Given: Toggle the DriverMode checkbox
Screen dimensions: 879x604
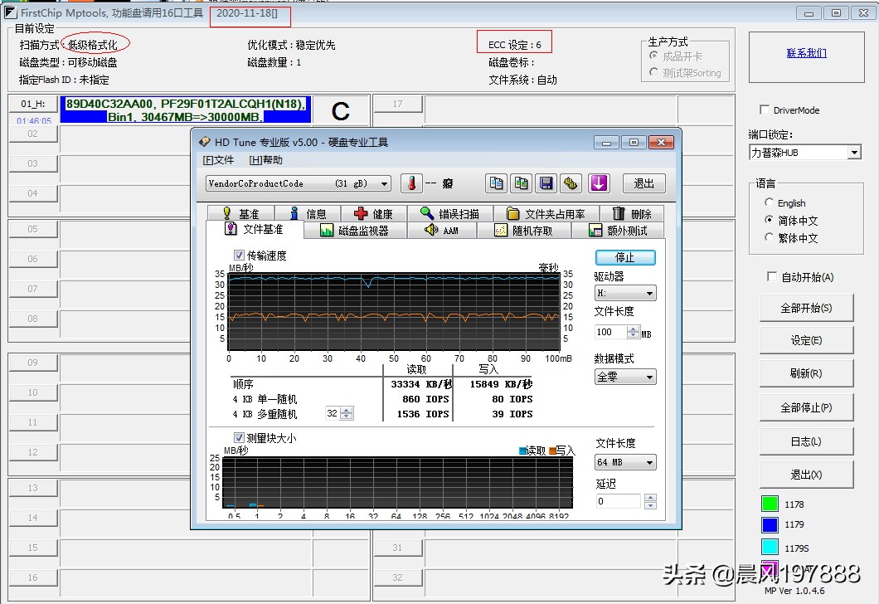Looking at the screenshot, I should [764, 110].
